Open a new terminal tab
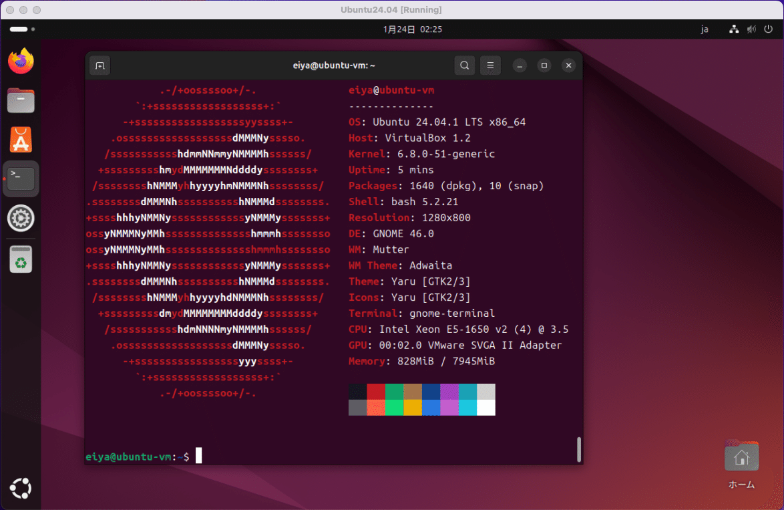The height and width of the screenshot is (510, 784). (100, 66)
